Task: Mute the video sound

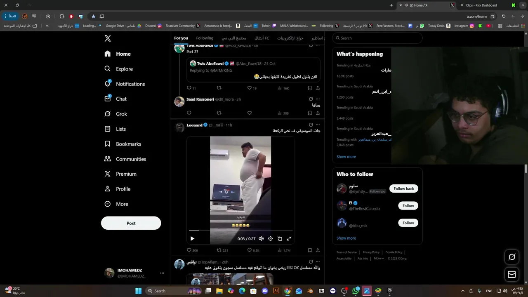Action: [261, 238]
